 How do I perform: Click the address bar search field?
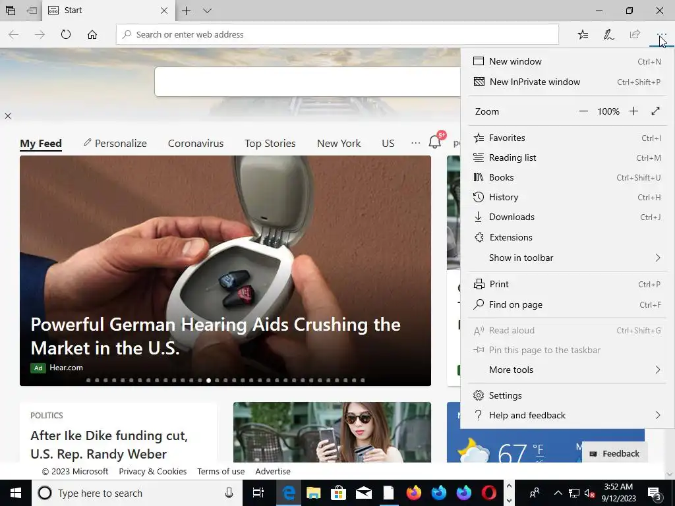coord(337,34)
